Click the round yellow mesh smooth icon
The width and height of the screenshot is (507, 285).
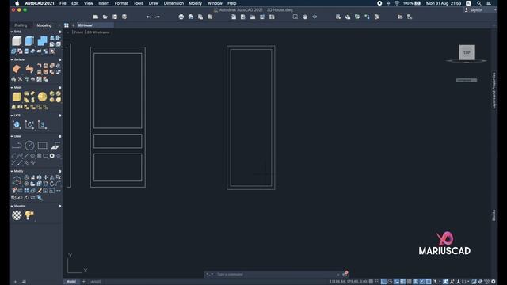point(42,97)
